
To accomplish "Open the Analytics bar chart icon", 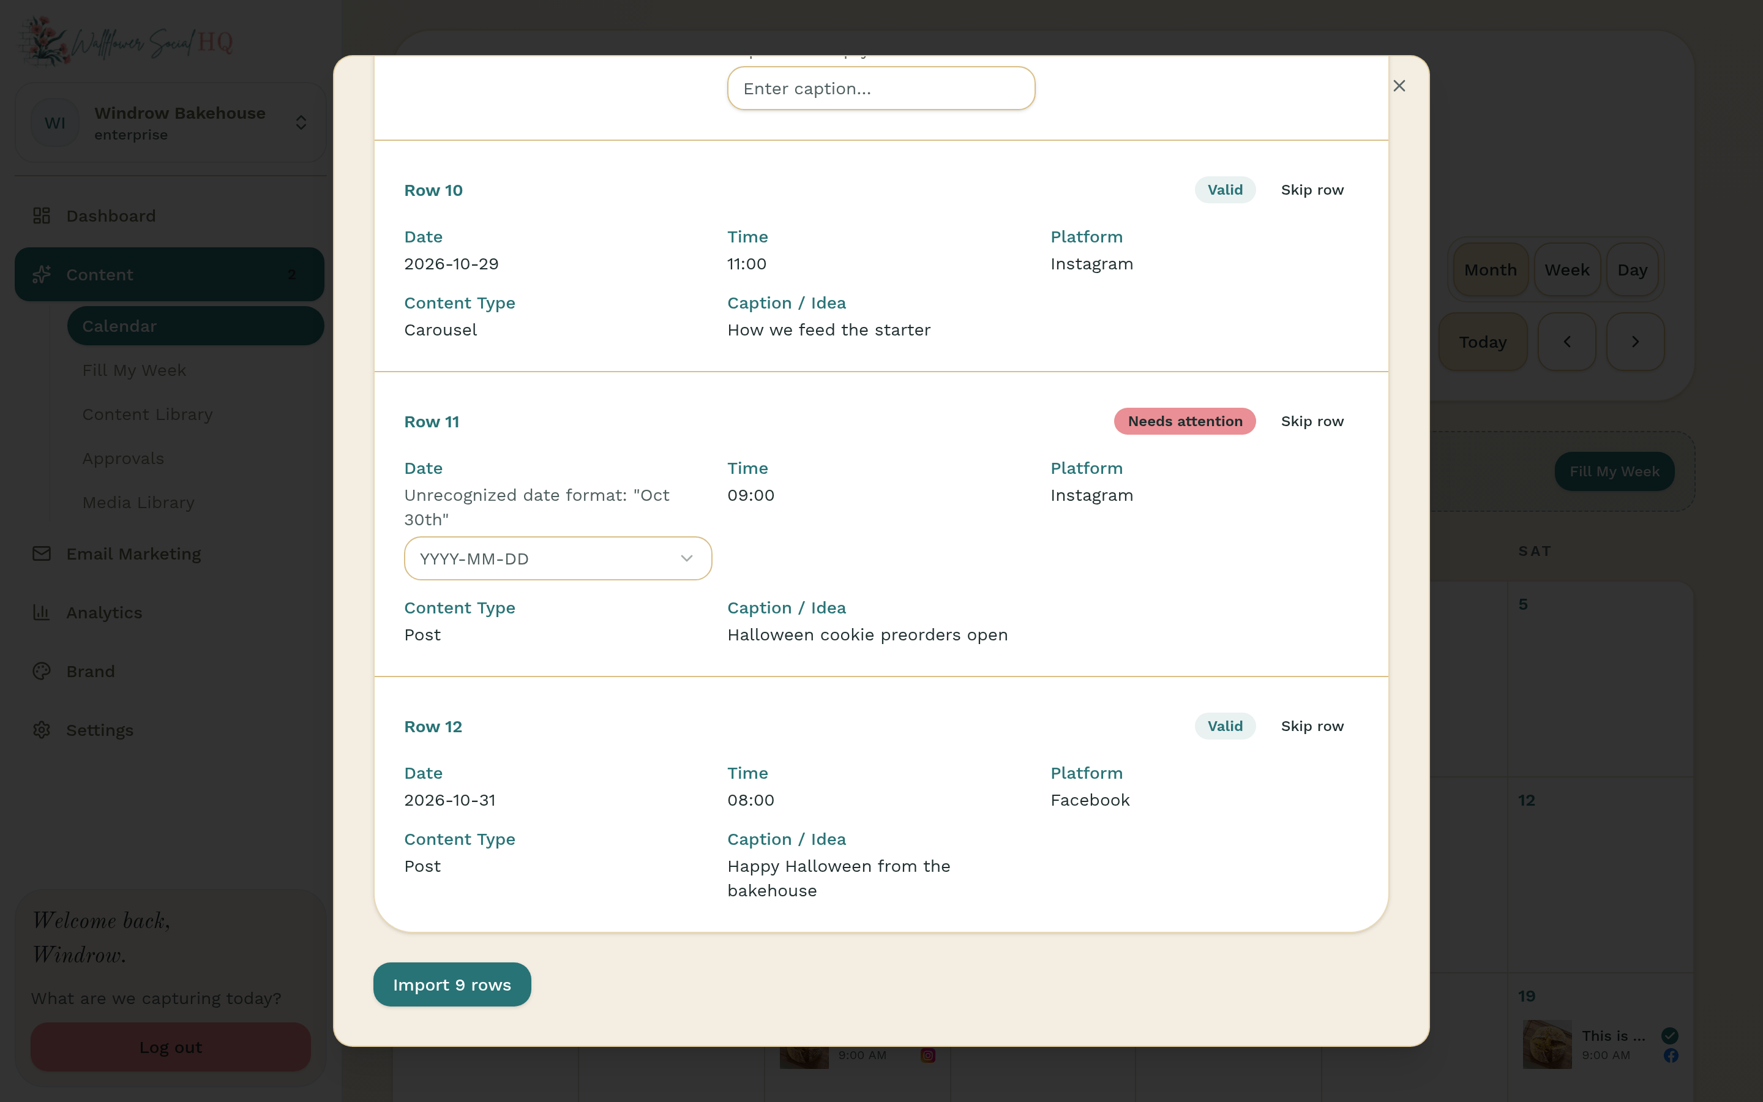I will [42, 612].
